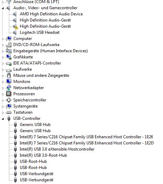Expand the Laufwerke node
This screenshot has height=184, width=163.
point(3,70)
